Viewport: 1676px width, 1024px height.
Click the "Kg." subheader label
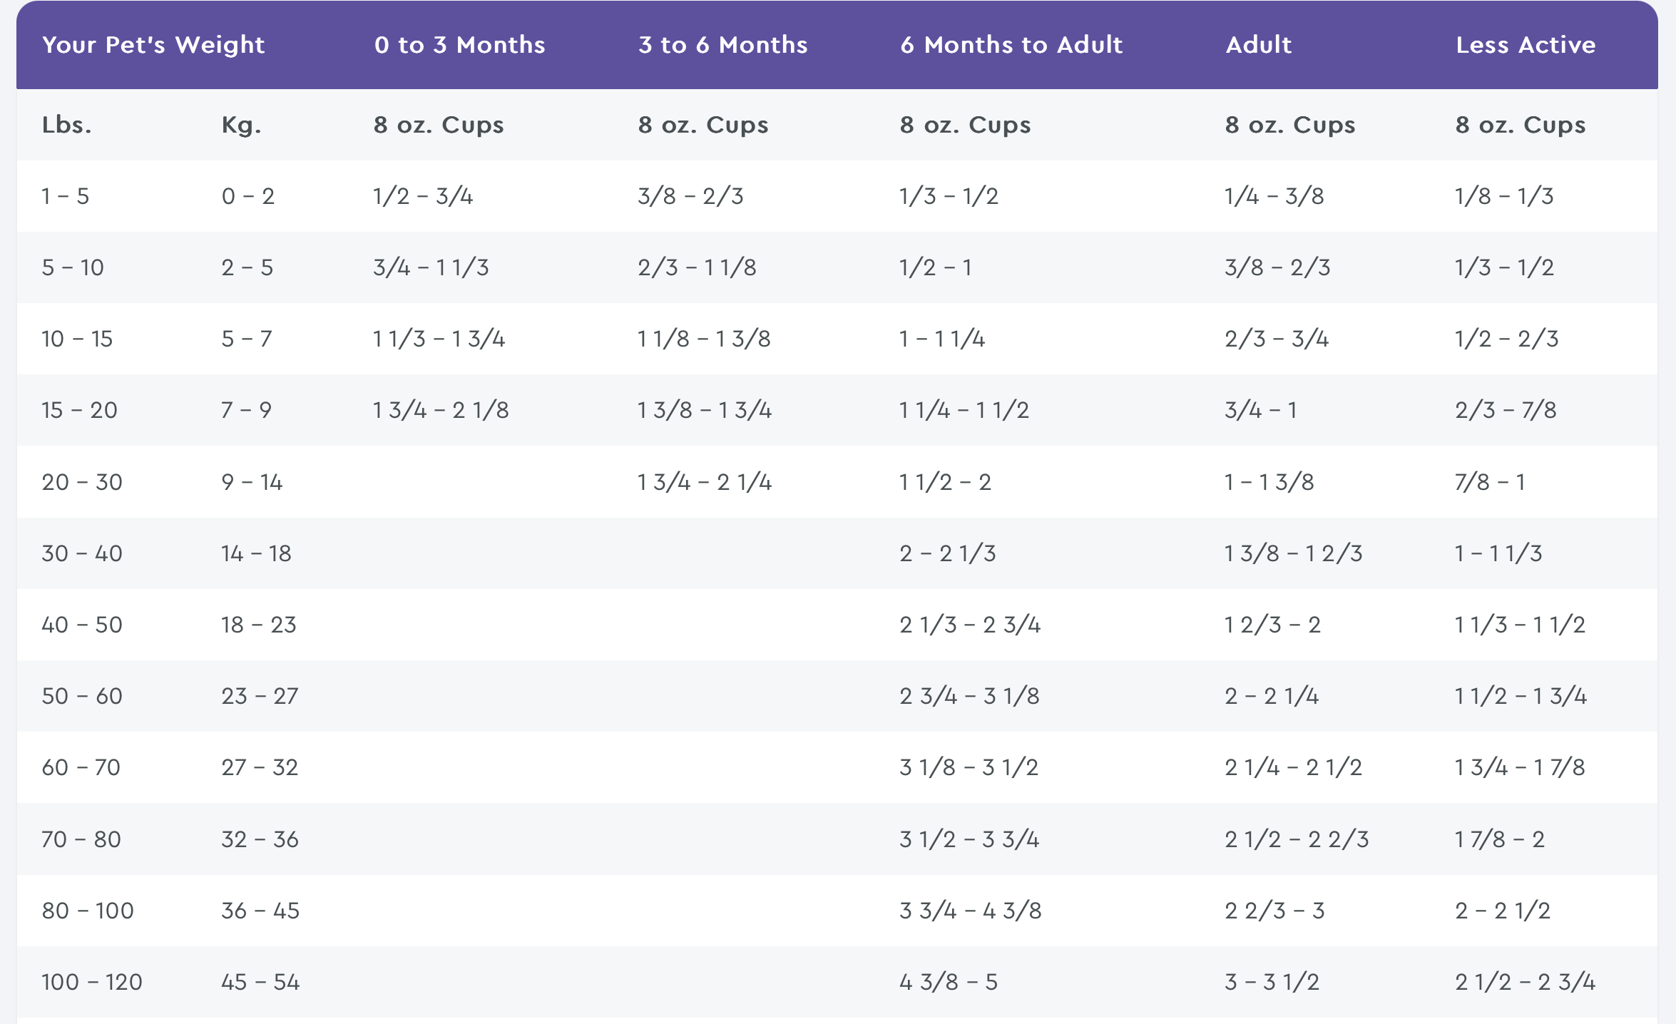click(x=241, y=125)
